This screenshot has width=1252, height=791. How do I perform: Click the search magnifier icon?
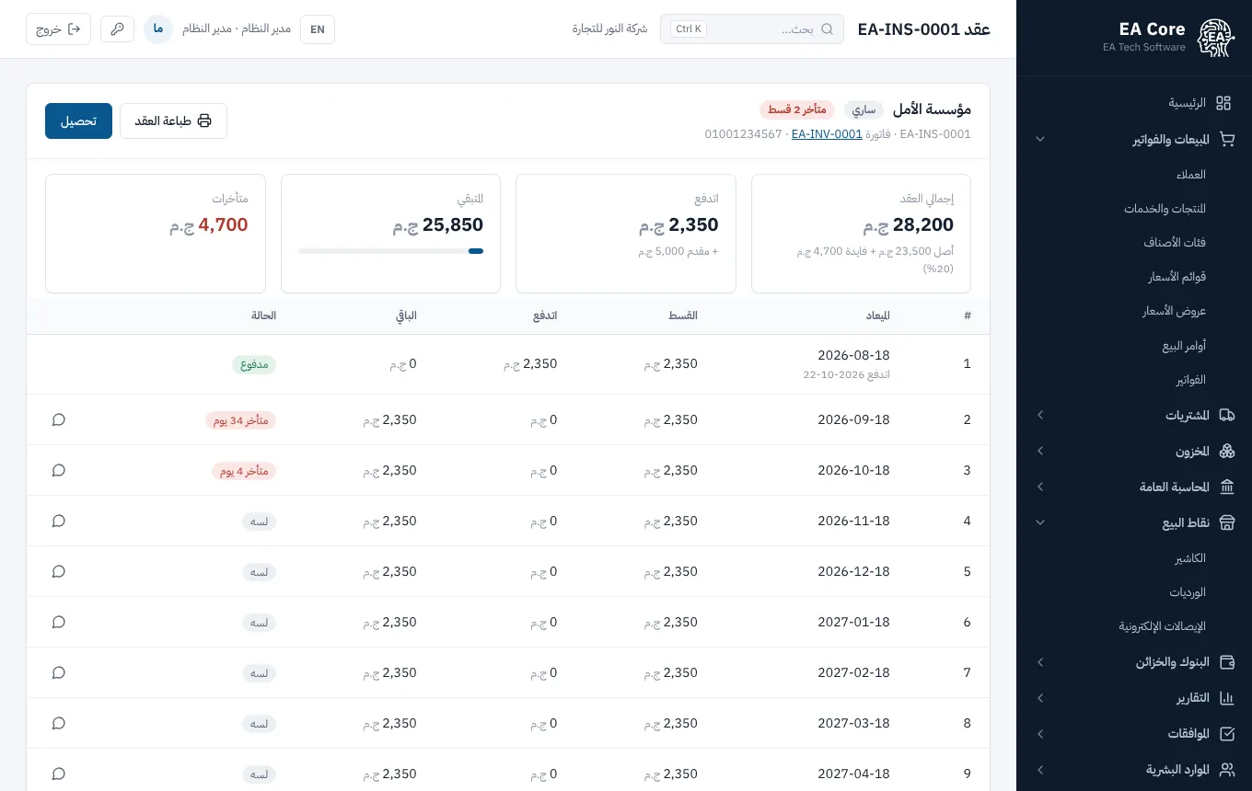pyautogui.click(x=827, y=29)
